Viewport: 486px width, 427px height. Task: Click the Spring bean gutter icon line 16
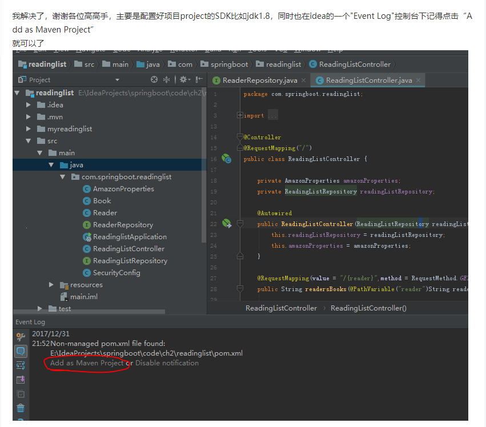point(227,159)
